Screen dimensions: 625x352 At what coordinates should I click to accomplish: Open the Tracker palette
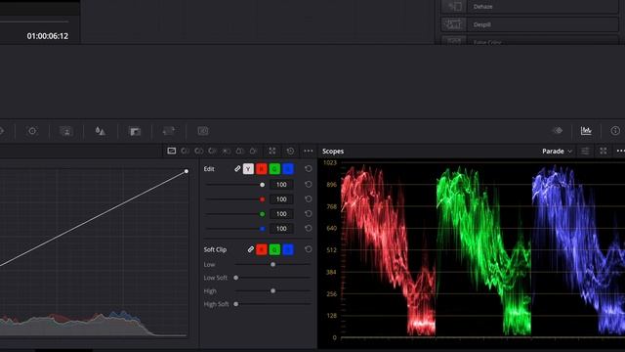pyautogui.click(x=32, y=131)
